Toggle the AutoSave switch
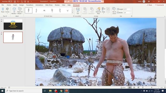Image resolution: width=166 pixels, height=93 pixels. [x=10, y=2]
